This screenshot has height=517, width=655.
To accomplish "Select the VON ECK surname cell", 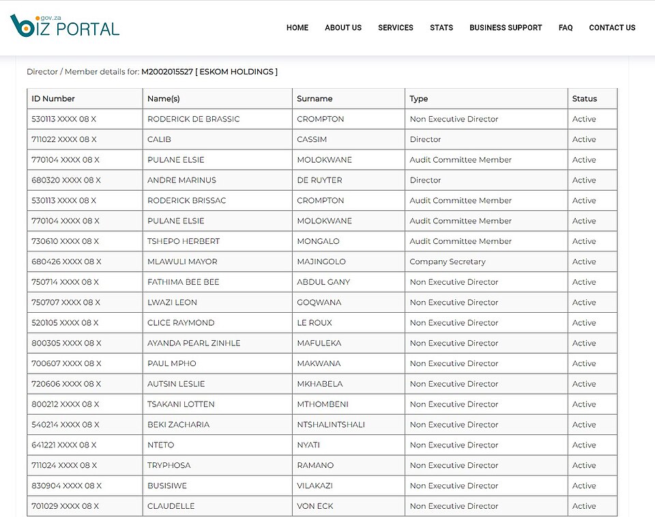I will [x=315, y=506].
